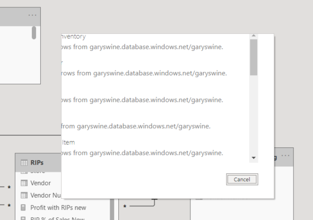
Task: Click the top-left table's scrollbar thumb
Action: click(34, 32)
